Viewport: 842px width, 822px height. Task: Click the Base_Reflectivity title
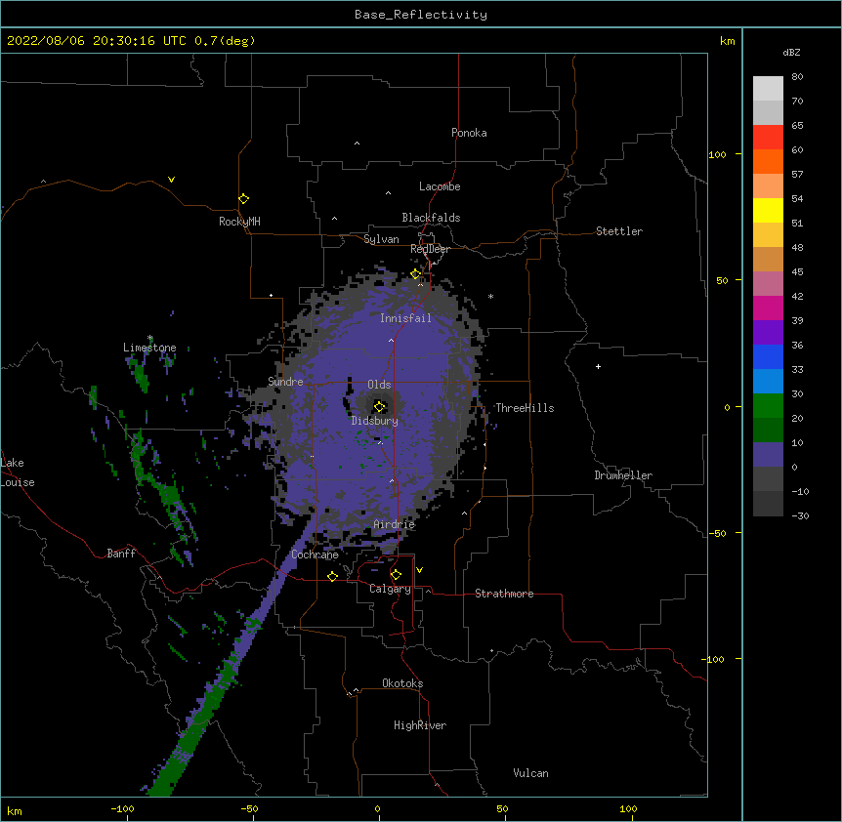point(421,15)
